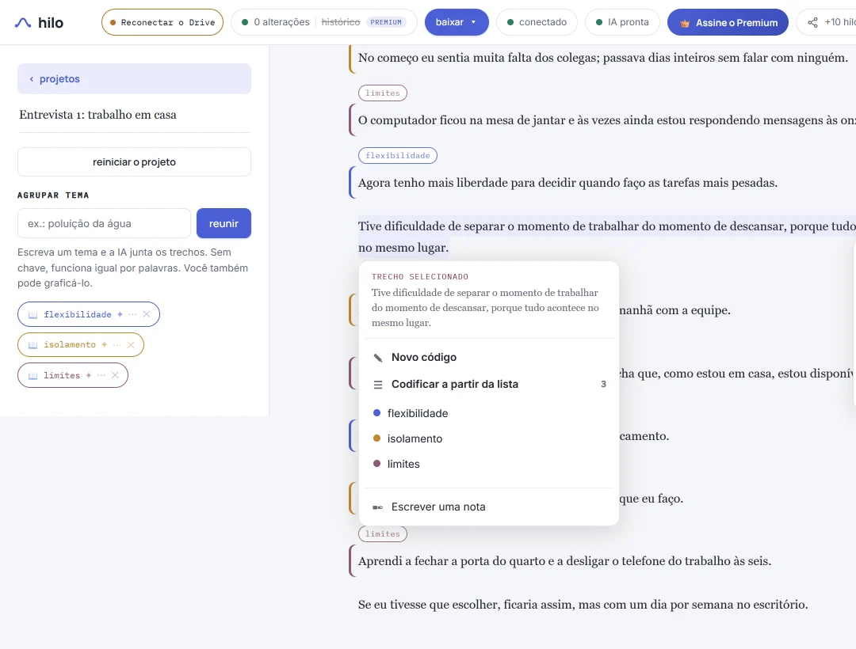Click the amber dot next to isolamento
856x649 pixels.
(376, 438)
